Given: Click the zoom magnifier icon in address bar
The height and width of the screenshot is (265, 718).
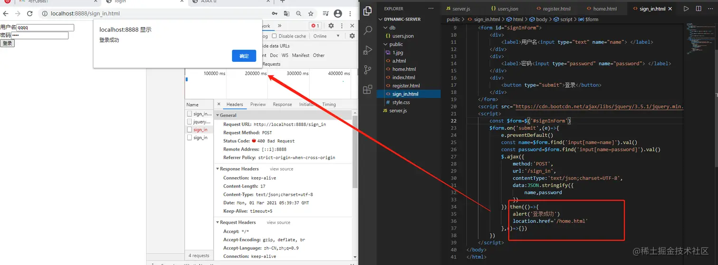Looking at the screenshot, I should (x=298, y=14).
